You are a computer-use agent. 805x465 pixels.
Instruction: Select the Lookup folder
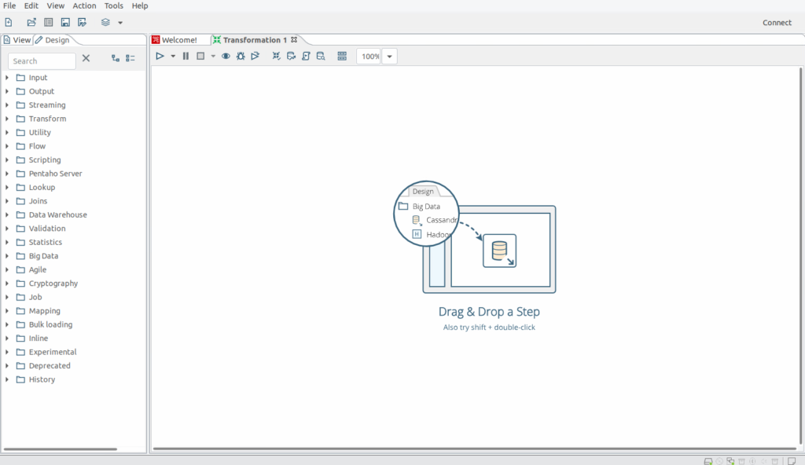(42, 187)
